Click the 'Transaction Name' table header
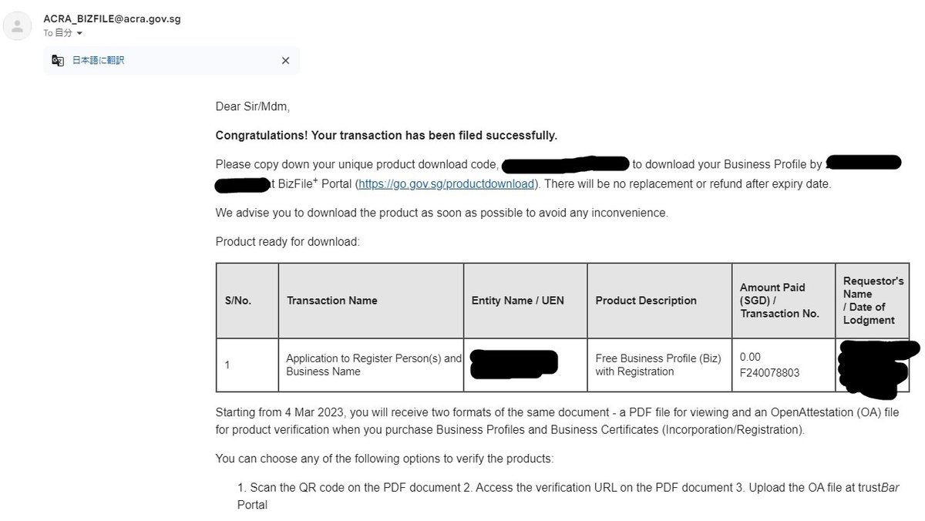This screenshot has height=521, width=925. point(331,301)
